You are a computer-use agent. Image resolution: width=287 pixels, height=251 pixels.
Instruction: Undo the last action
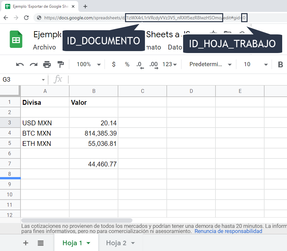click(x=20, y=64)
